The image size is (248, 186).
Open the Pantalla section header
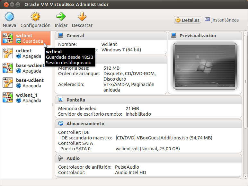[148, 100]
